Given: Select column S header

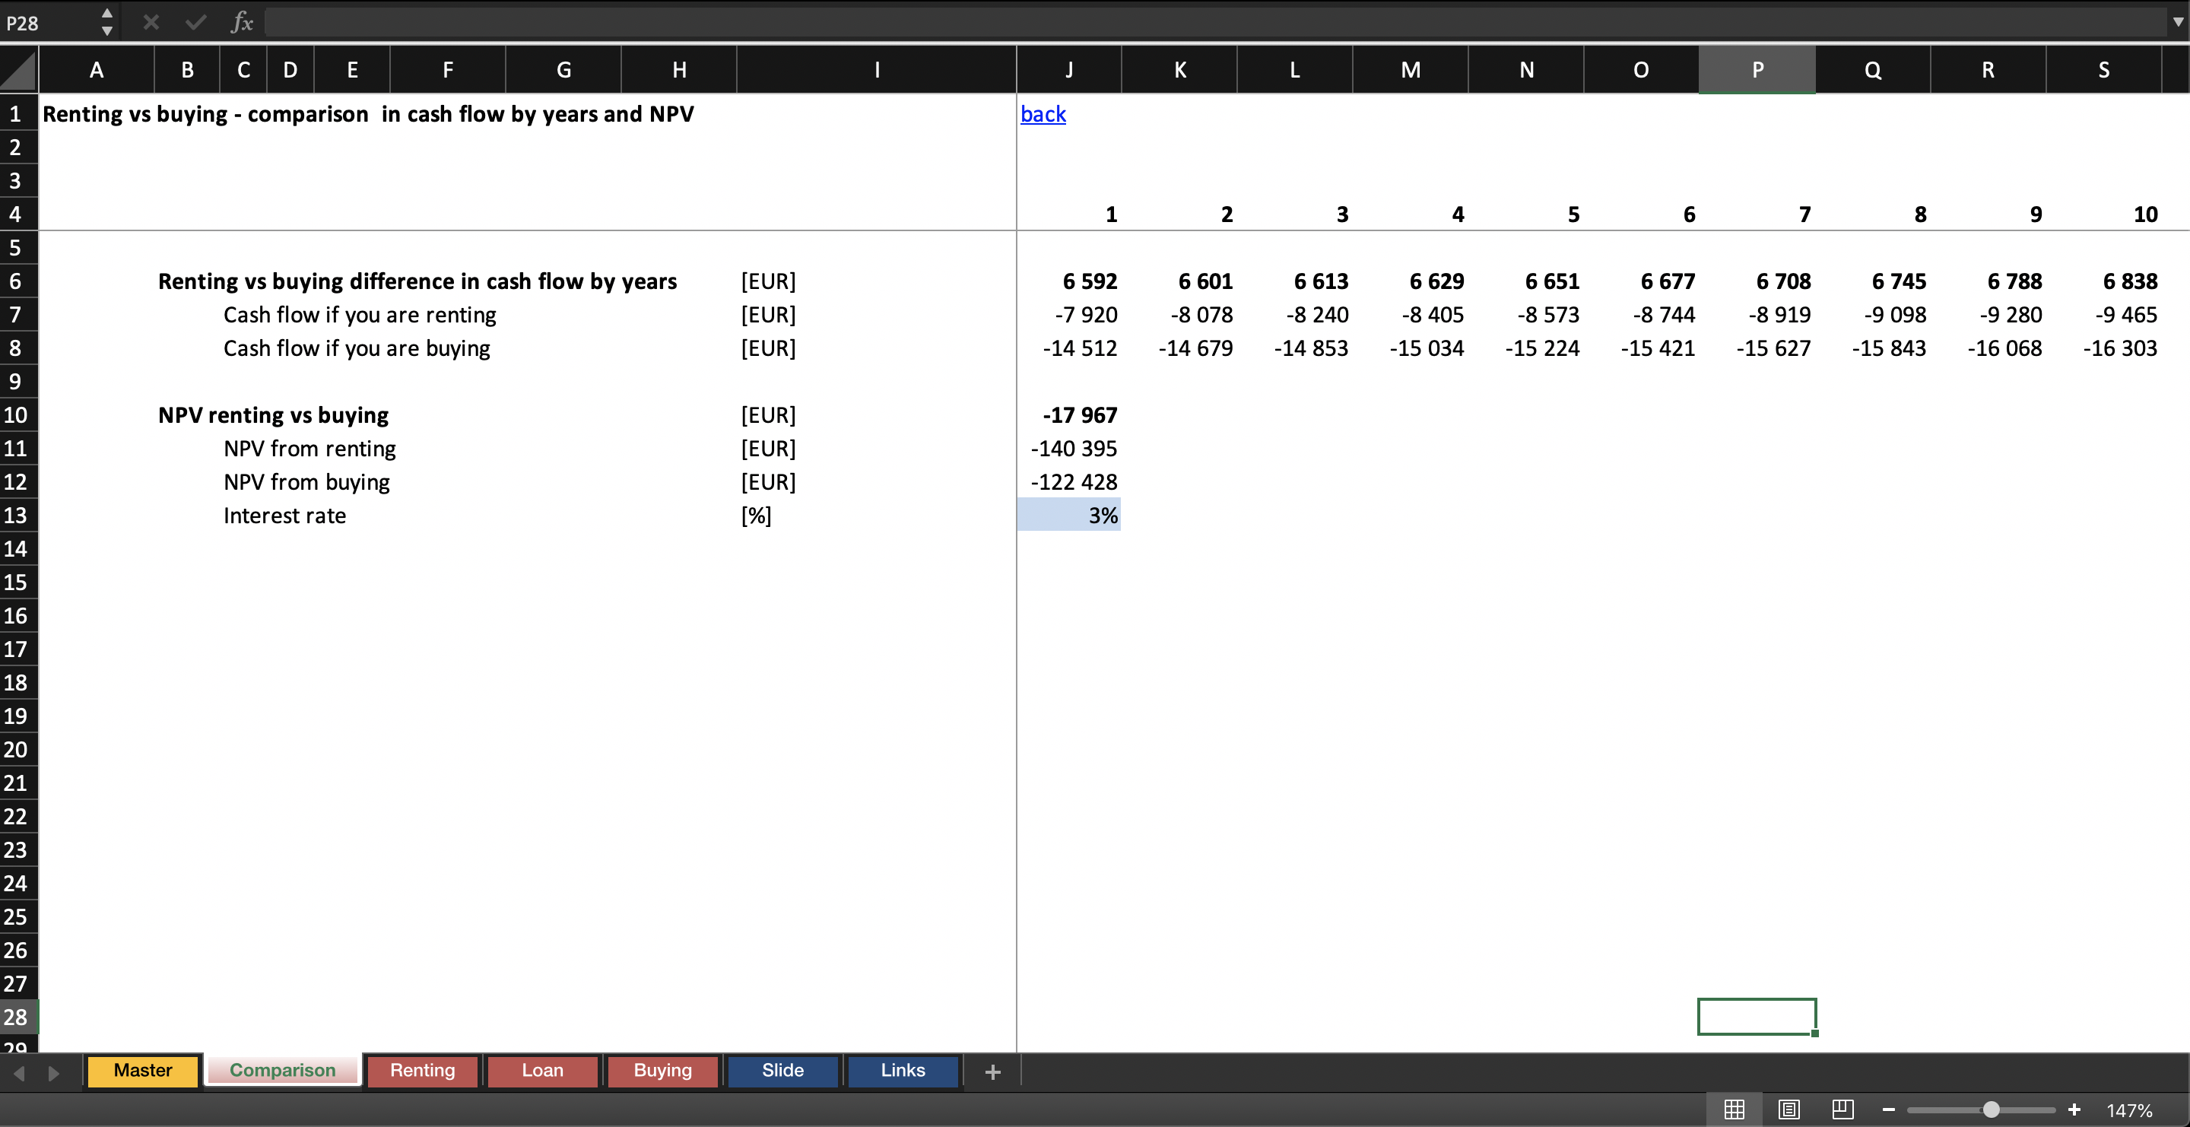Looking at the screenshot, I should pos(2103,70).
